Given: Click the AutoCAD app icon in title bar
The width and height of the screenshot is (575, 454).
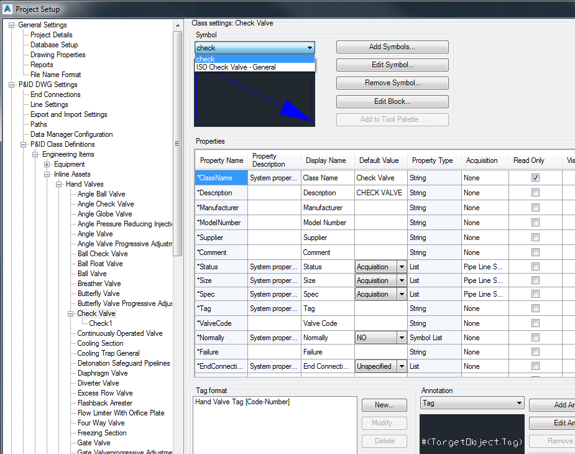Looking at the screenshot, I should (7, 9).
